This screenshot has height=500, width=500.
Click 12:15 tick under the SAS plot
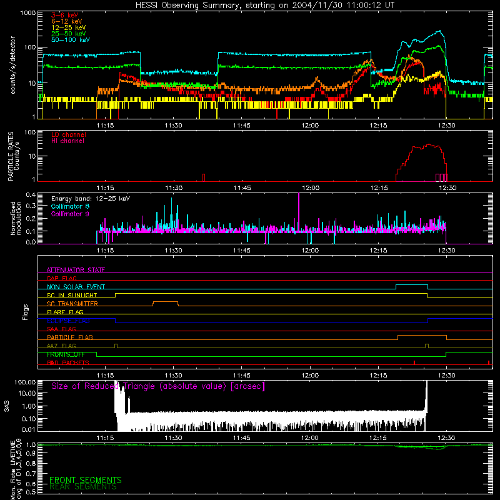[x=378, y=438]
